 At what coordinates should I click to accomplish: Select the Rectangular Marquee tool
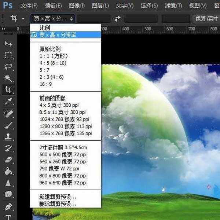[x=8, y=55]
